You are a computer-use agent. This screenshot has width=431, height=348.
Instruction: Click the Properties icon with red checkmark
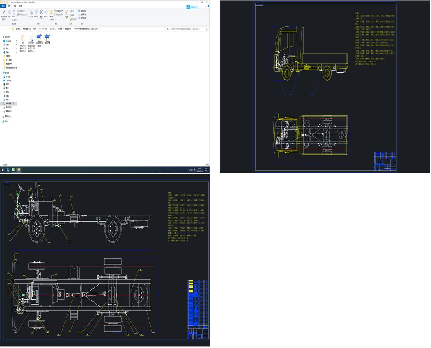coord(66,13)
